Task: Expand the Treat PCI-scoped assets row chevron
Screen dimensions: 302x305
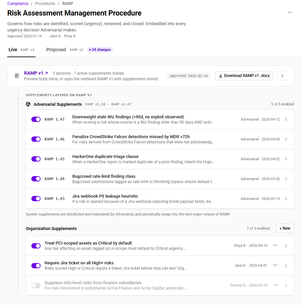Action: 286,246
